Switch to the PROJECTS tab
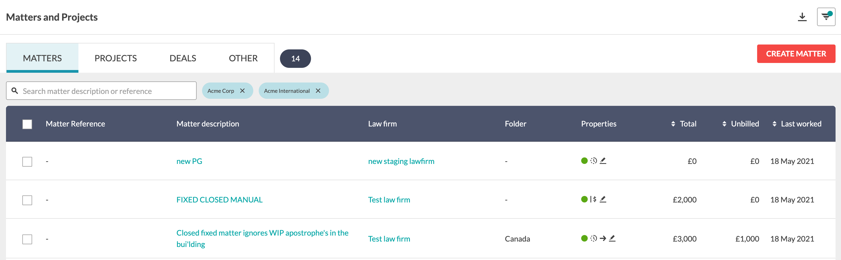The width and height of the screenshot is (841, 260). 115,58
